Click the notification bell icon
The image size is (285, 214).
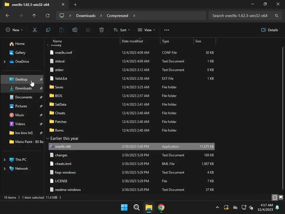(277, 207)
